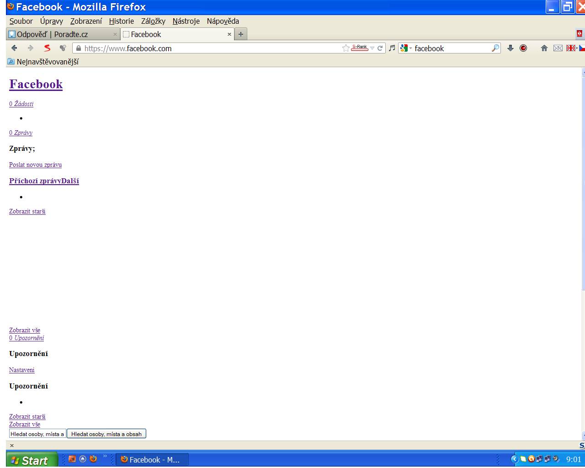This screenshot has height=468, width=585.
Task: Click the red quick launch icon in the taskbar
Action: (72, 459)
